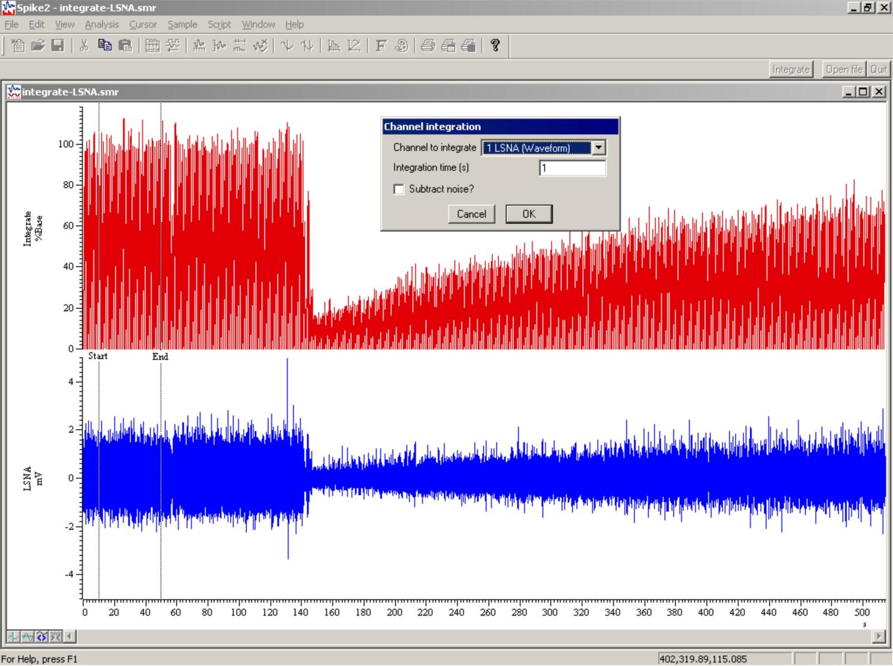This screenshot has height=666, width=893.
Task: Click the LSNA mV channel axis label
Action: [x=33, y=478]
